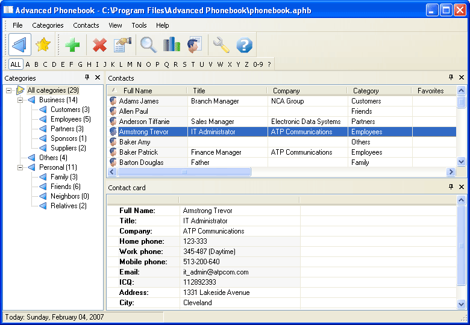The height and width of the screenshot is (325, 470).
Task: Open the edit contact icon
Action: (122, 45)
